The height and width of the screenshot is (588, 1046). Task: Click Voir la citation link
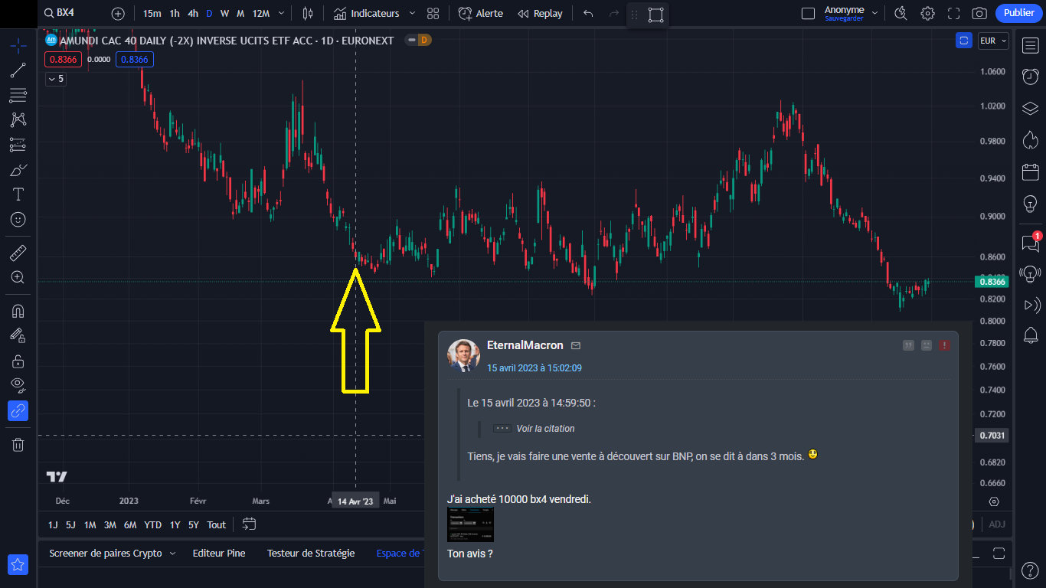click(x=544, y=429)
